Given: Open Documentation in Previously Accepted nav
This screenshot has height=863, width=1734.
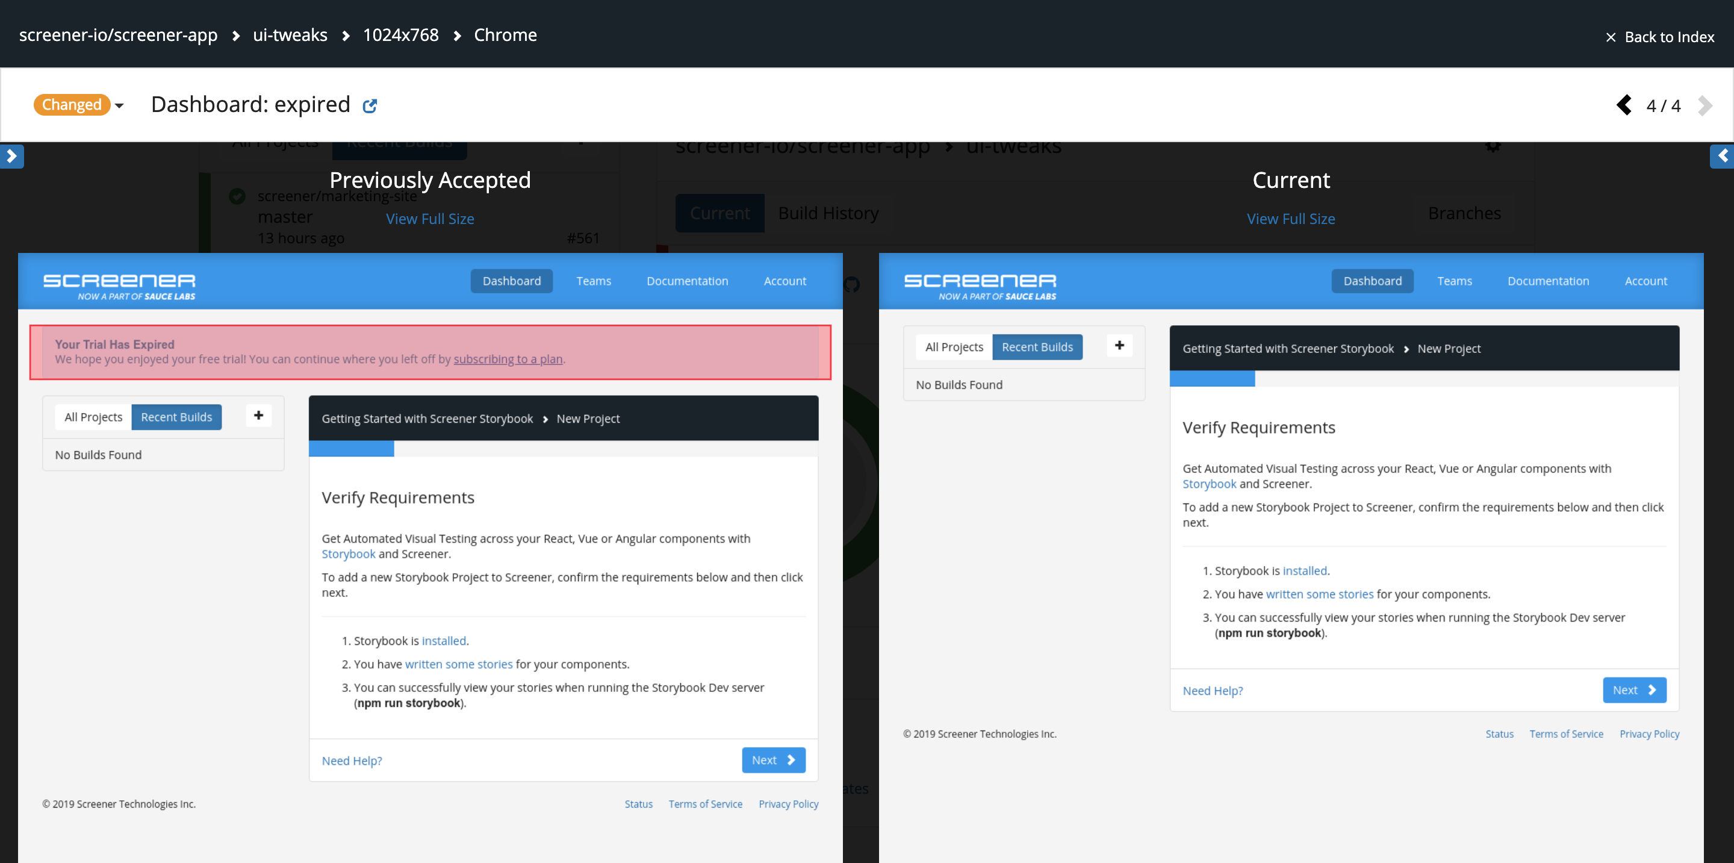Looking at the screenshot, I should click(687, 281).
